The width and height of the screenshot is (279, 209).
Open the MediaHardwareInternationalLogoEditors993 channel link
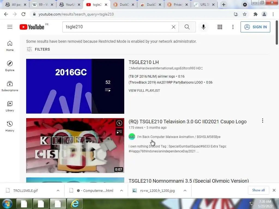pyautogui.click(x=166, y=68)
